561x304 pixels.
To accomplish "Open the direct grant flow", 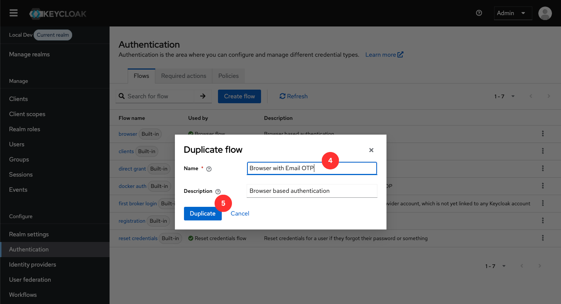I will [132, 169].
